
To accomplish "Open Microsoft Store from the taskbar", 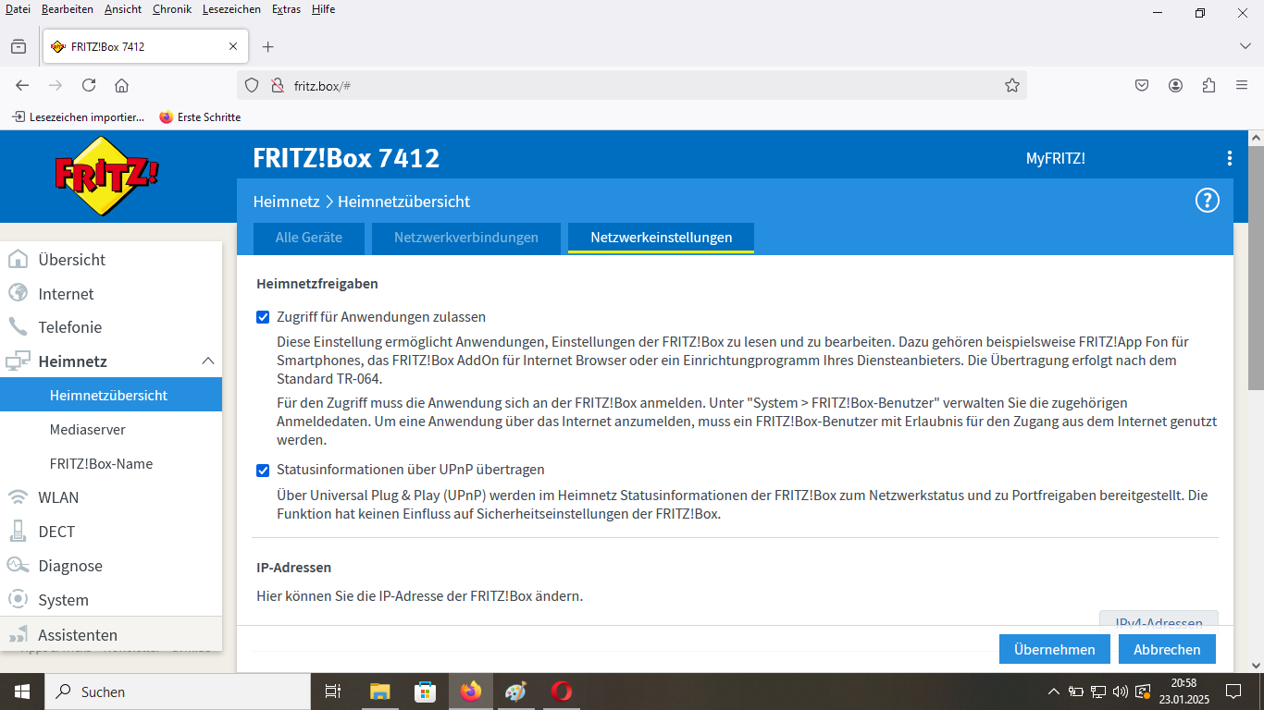I will [425, 692].
